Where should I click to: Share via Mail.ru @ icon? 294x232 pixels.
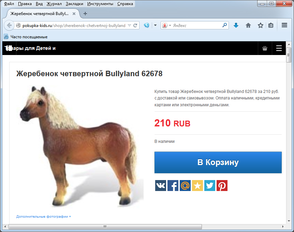point(185,186)
